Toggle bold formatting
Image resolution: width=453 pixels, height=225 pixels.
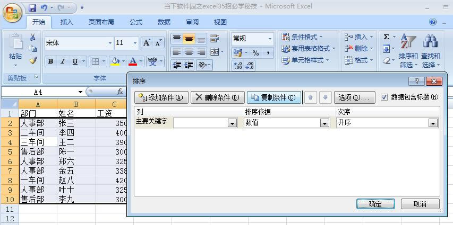coord(50,61)
